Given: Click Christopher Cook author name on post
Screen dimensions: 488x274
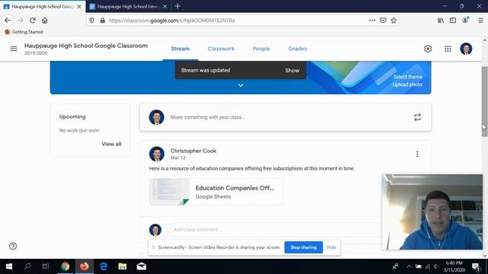Looking at the screenshot, I should pyautogui.click(x=193, y=151).
